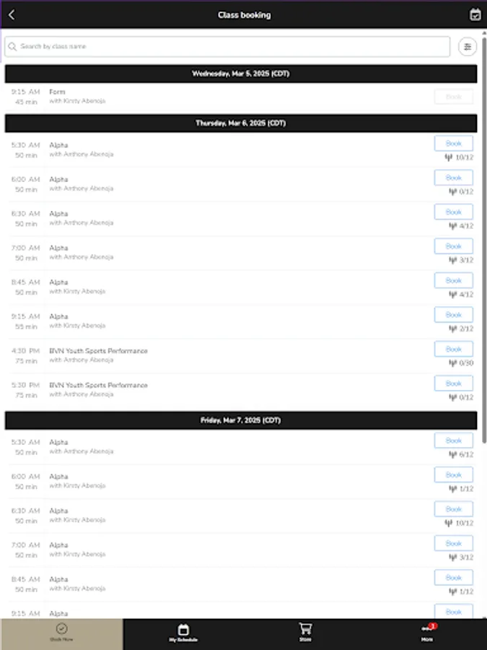The width and height of the screenshot is (487, 650).
Task: Select the Thursday, Mar 6 date header
Action: 243,123
